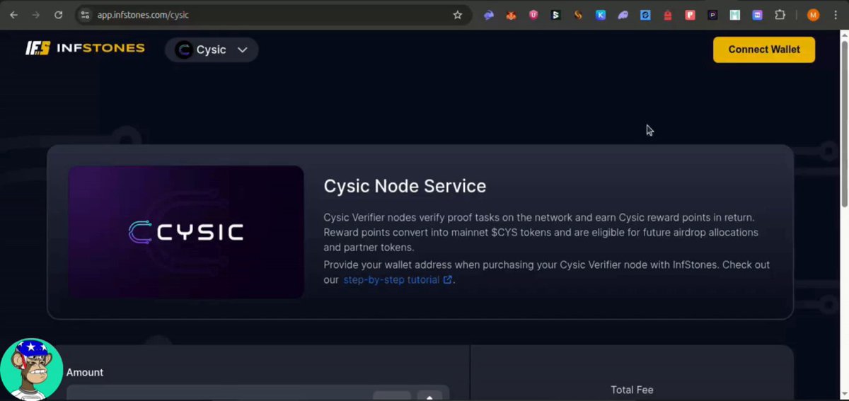Click the Cysic round logo in selector

click(184, 50)
